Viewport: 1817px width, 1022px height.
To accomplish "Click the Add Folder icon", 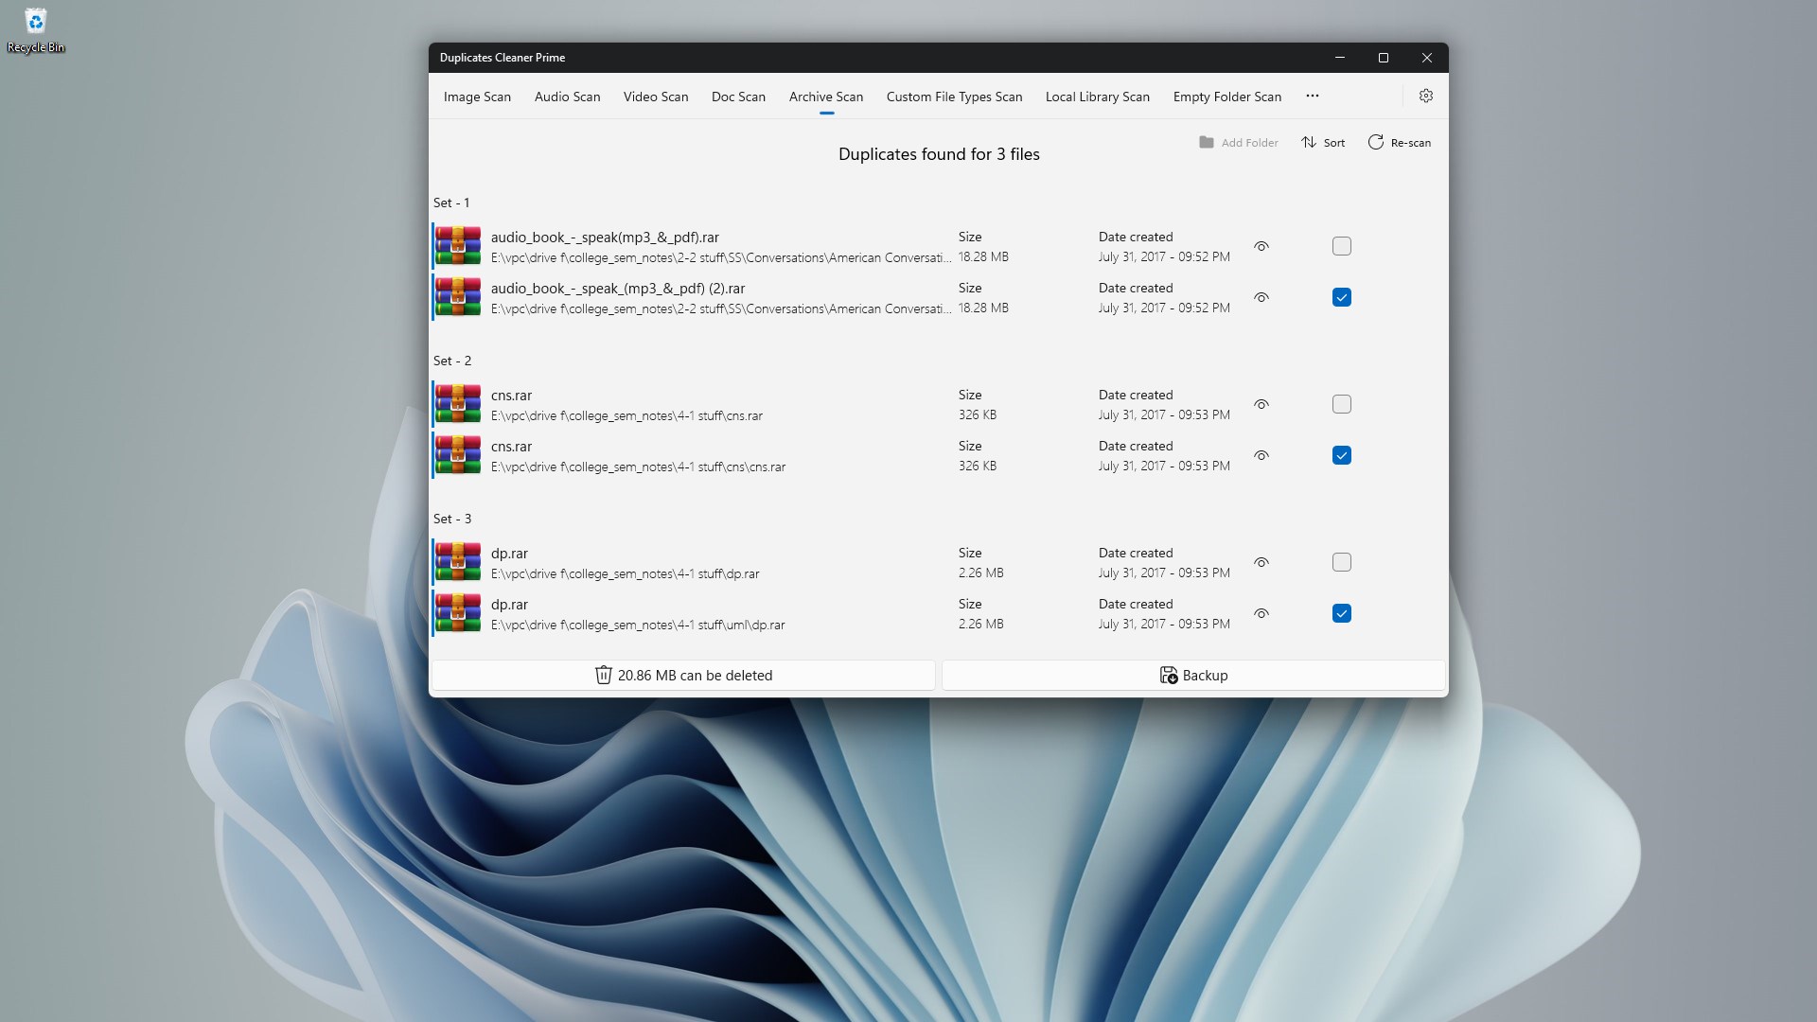I will point(1239,142).
